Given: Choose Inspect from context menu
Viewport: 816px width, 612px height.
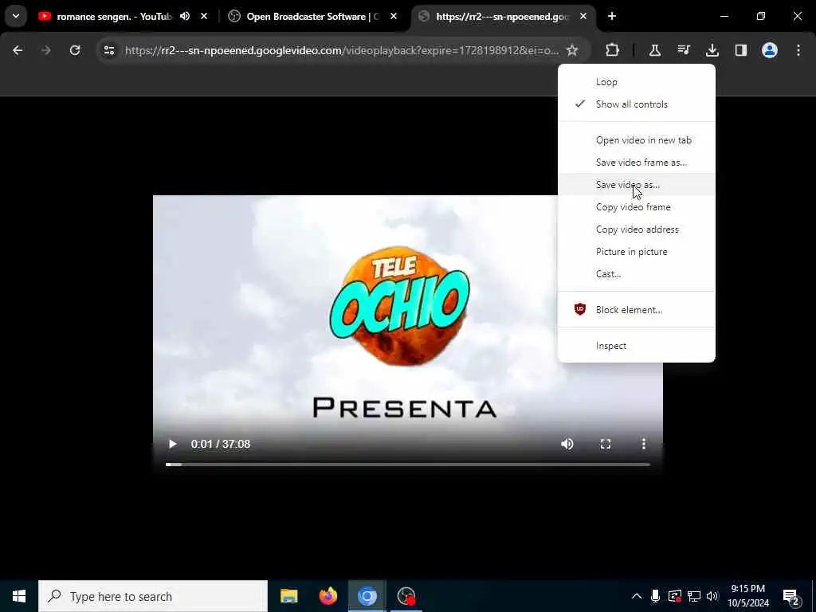Looking at the screenshot, I should 637,346.
